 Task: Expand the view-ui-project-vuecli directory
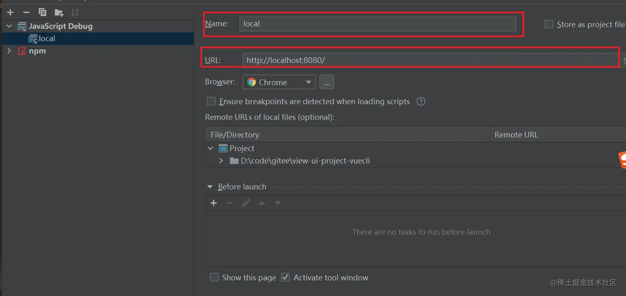(222, 161)
